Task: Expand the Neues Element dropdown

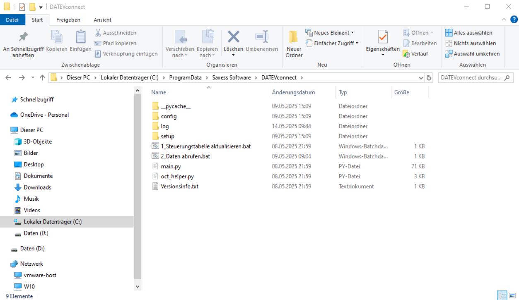Action: [330, 33]
